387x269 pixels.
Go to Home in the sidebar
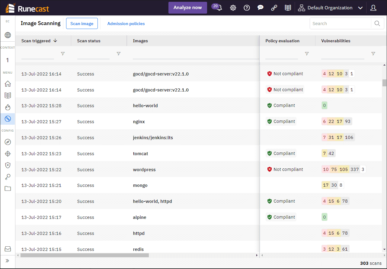tap(8, 84)
